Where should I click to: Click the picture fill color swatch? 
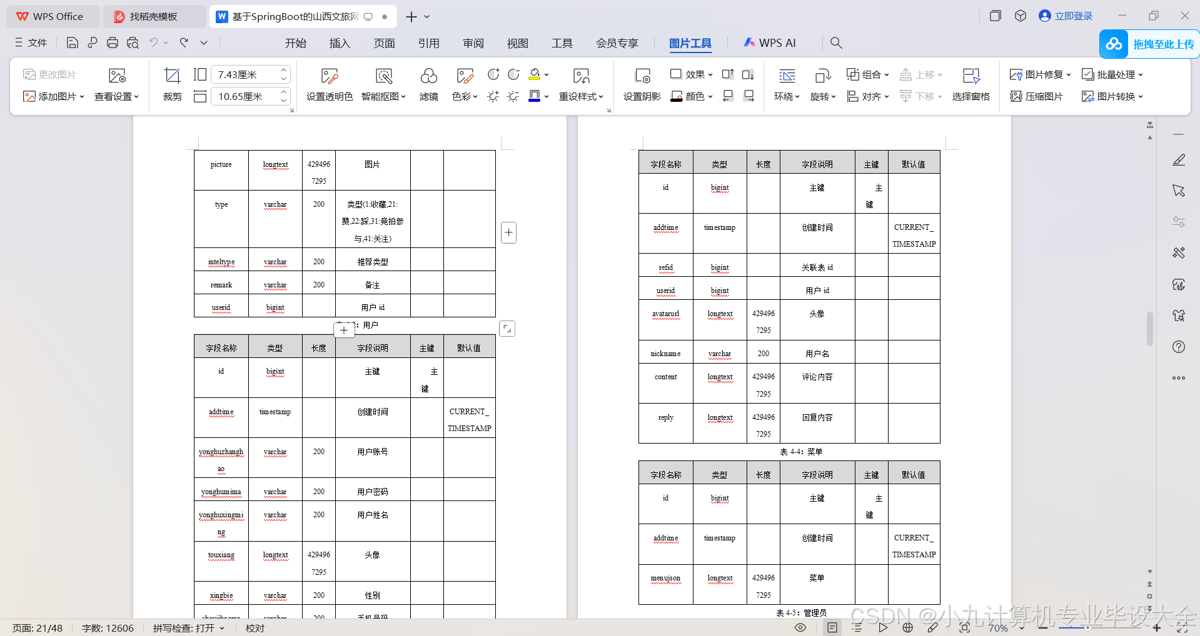(x=535, y=74)
